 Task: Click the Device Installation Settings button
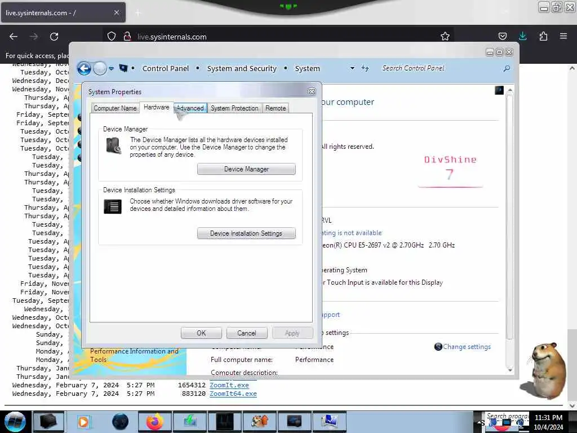point(246,233)
